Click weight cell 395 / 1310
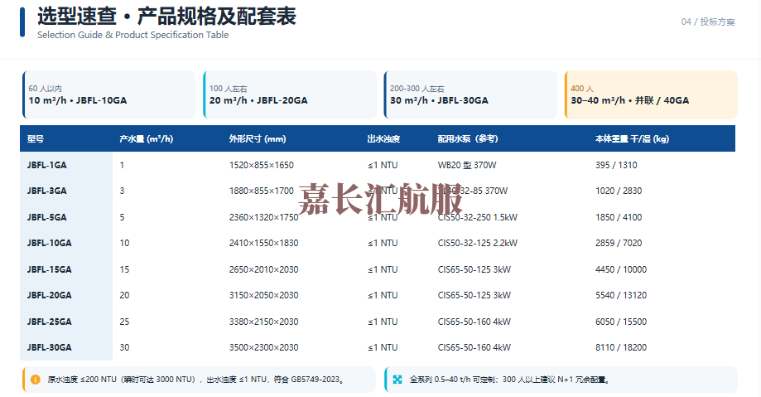This screenshot has width=761, height=397. pyautogui.click(x=616, y=165)
